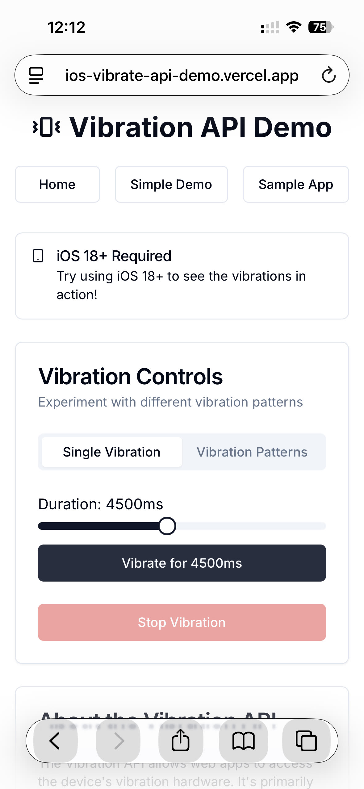
Task: Tap the Wi-Fi status icon
Action: pos(294,27)
